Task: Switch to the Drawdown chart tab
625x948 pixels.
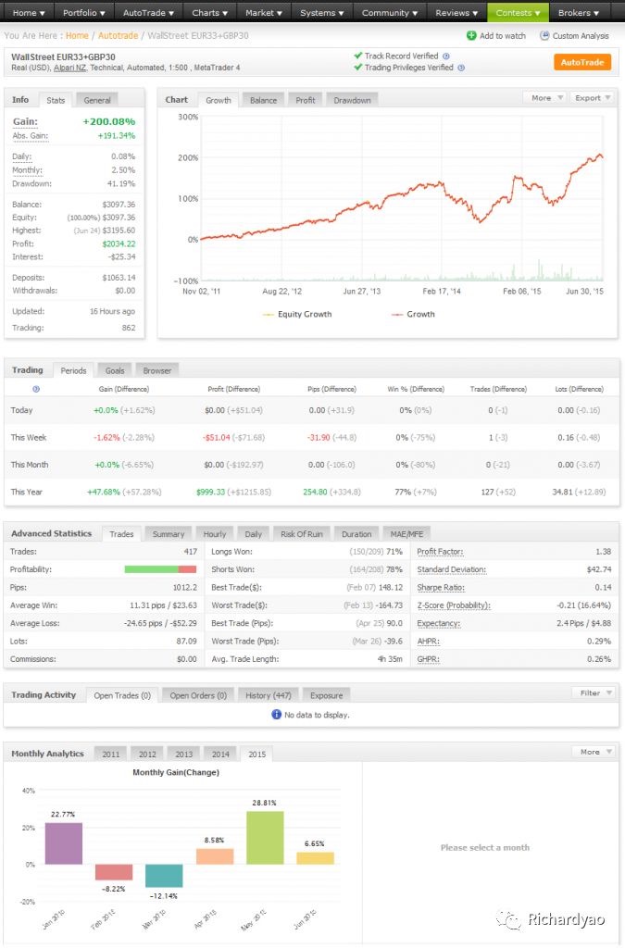Action: [352, 100]
